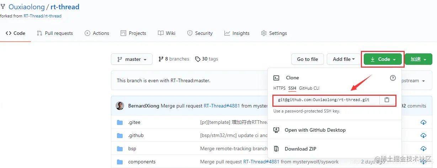Click the Wiki book icon
The image size is (437, 168).
pos(161,33)
